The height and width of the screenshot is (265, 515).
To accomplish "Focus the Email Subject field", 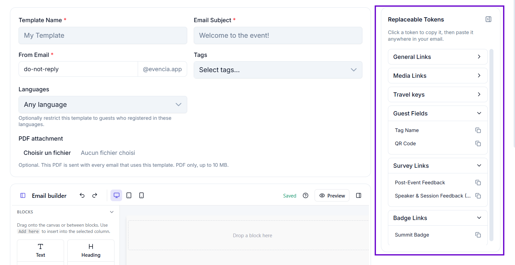I will point(278,35).
